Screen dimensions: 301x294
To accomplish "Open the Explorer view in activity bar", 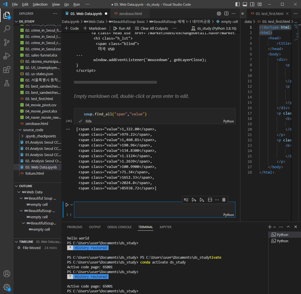I will click(7, 15).
